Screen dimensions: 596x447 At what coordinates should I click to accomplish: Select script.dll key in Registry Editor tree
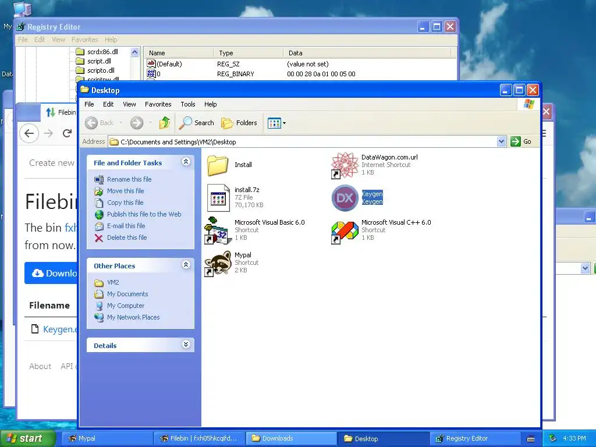point(99,61)
